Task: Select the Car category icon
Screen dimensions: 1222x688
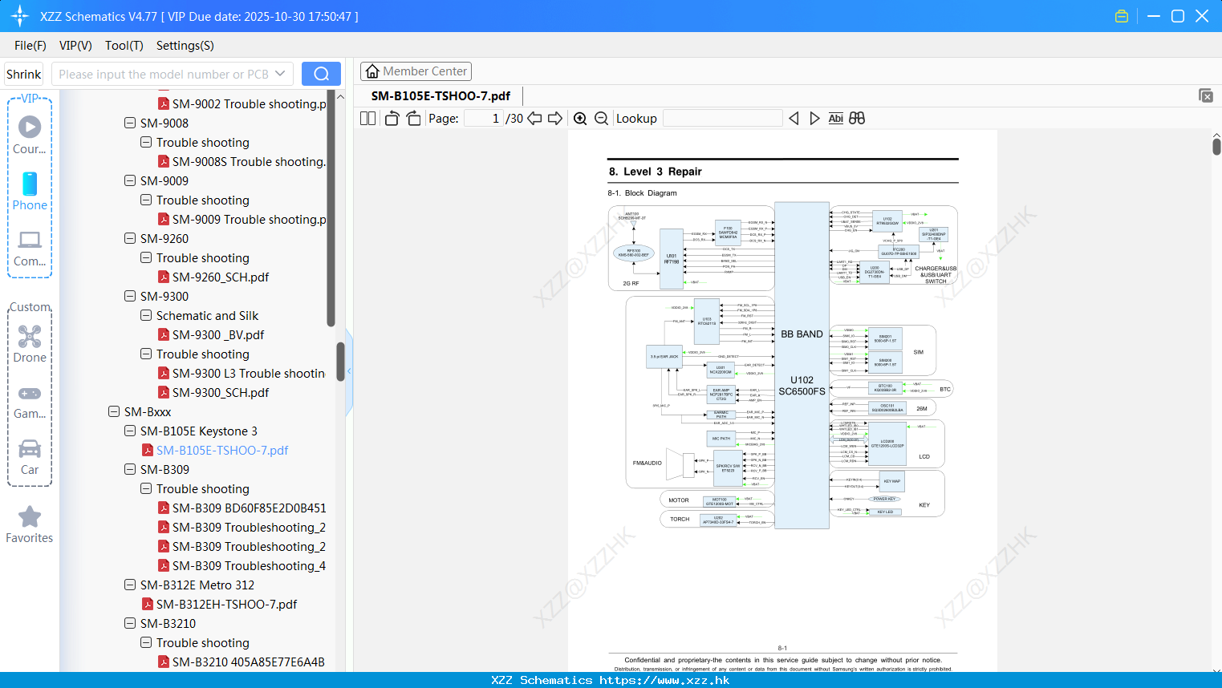Action: 30,456
